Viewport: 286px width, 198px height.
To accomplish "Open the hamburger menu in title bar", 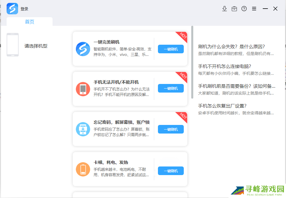I will [254, 9].
